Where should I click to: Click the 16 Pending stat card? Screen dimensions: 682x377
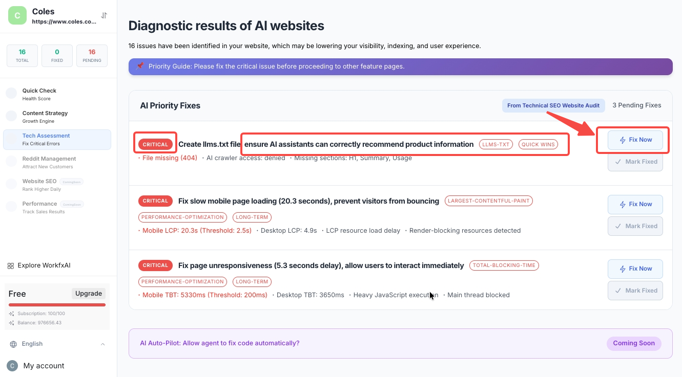point(92,56)
